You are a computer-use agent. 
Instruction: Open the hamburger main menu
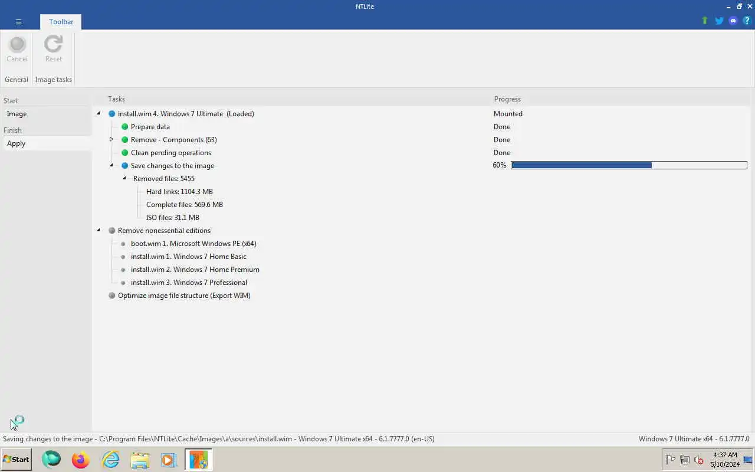18,22
